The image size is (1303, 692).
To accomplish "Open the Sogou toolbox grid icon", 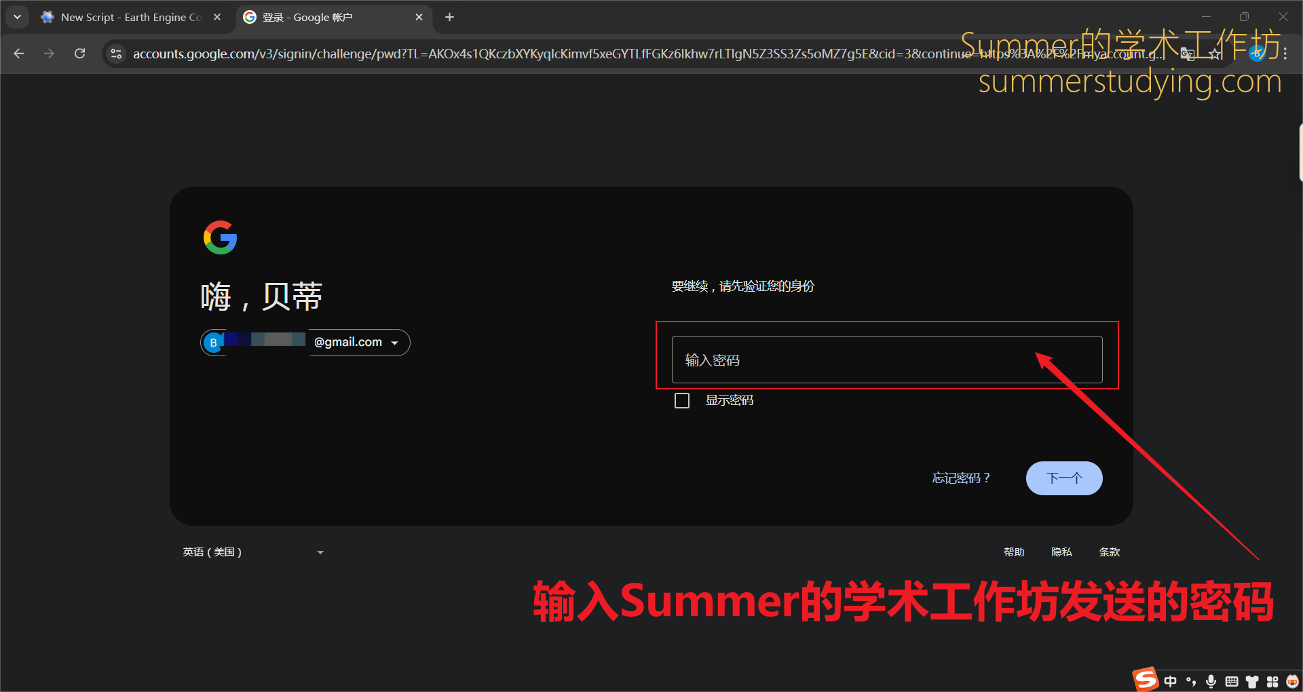I will click(x=1272, y=681).
